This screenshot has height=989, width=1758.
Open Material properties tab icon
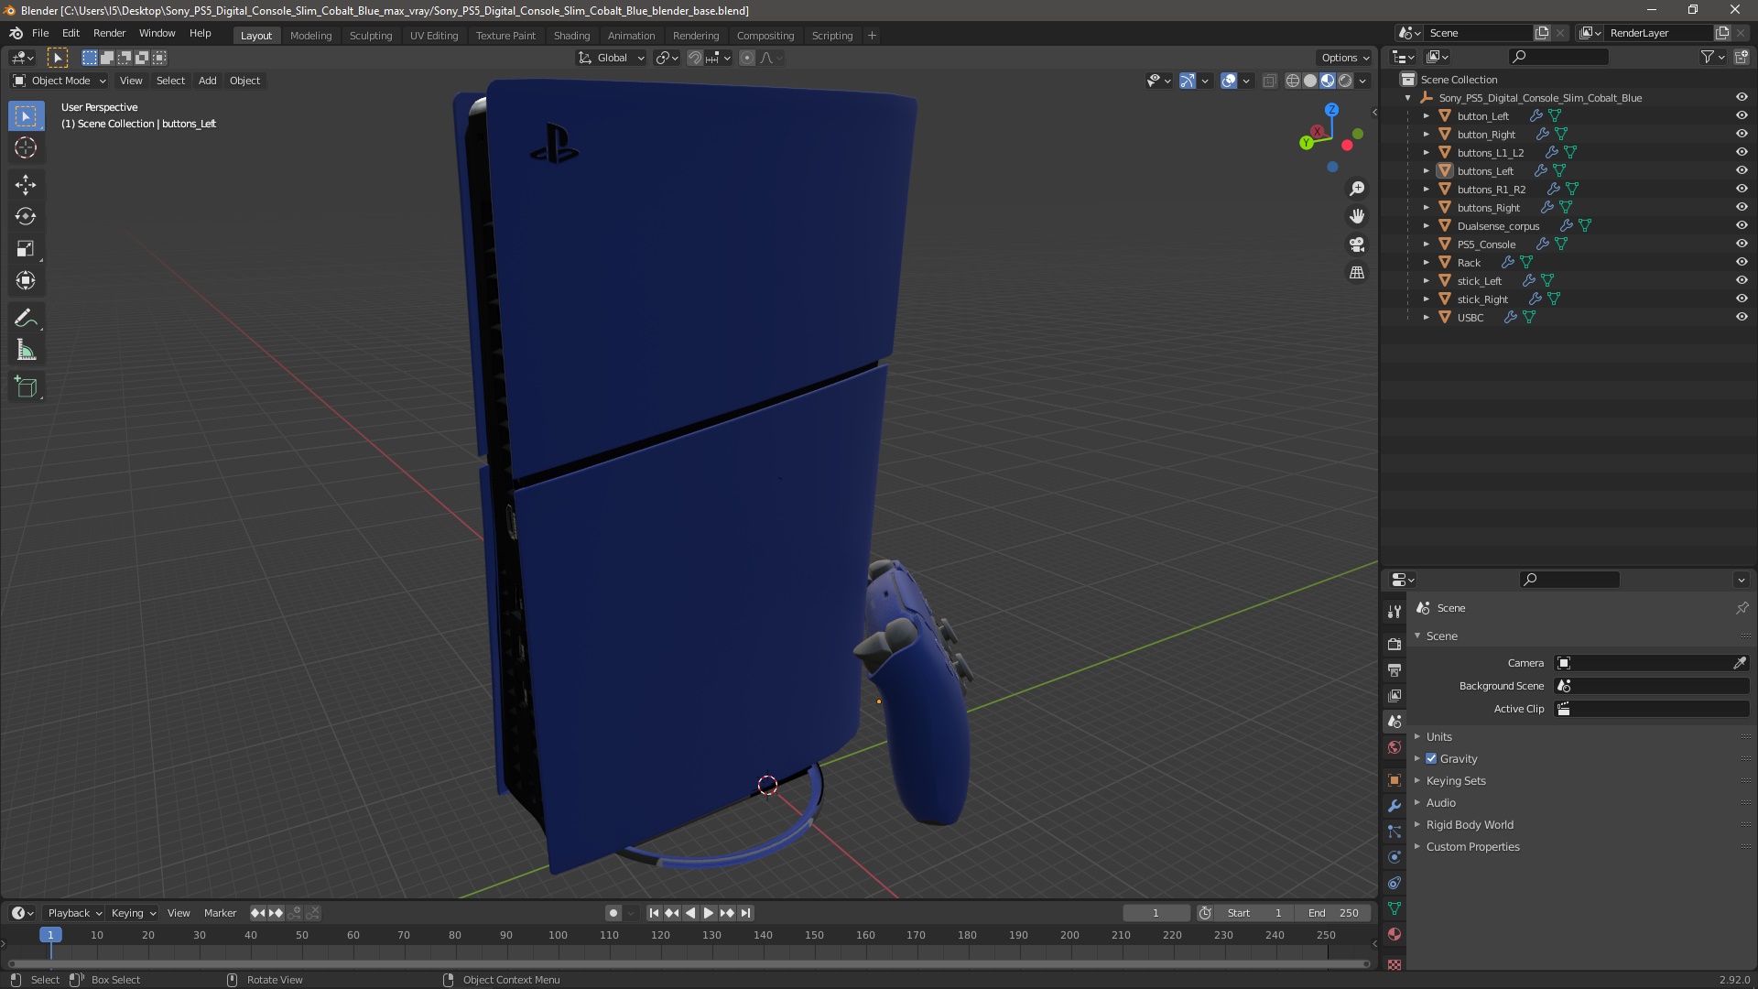pyautogui.click(x=1394, y=934)
